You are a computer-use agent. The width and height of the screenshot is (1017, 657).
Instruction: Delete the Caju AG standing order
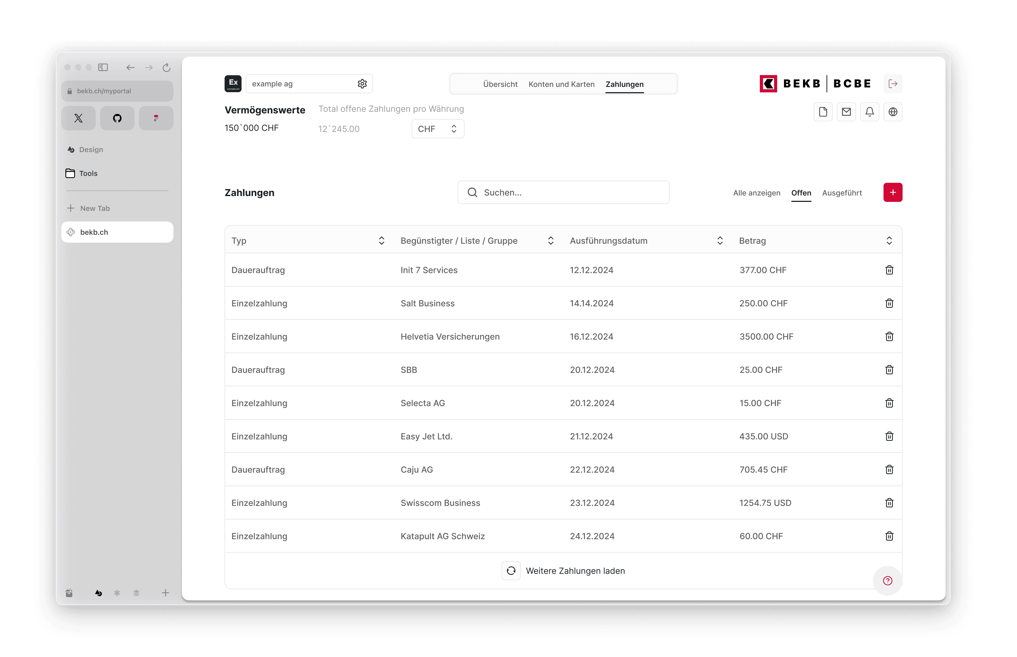click(889, 470)
